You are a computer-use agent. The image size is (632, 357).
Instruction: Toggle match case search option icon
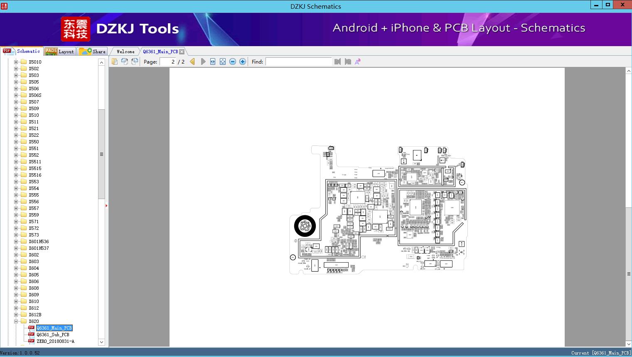(x=357, y=62)
